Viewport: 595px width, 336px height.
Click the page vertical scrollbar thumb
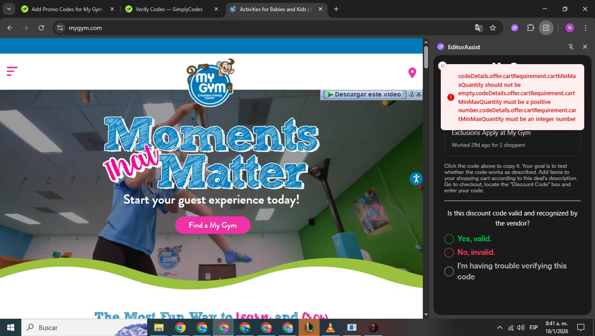(x=426, y=57)
